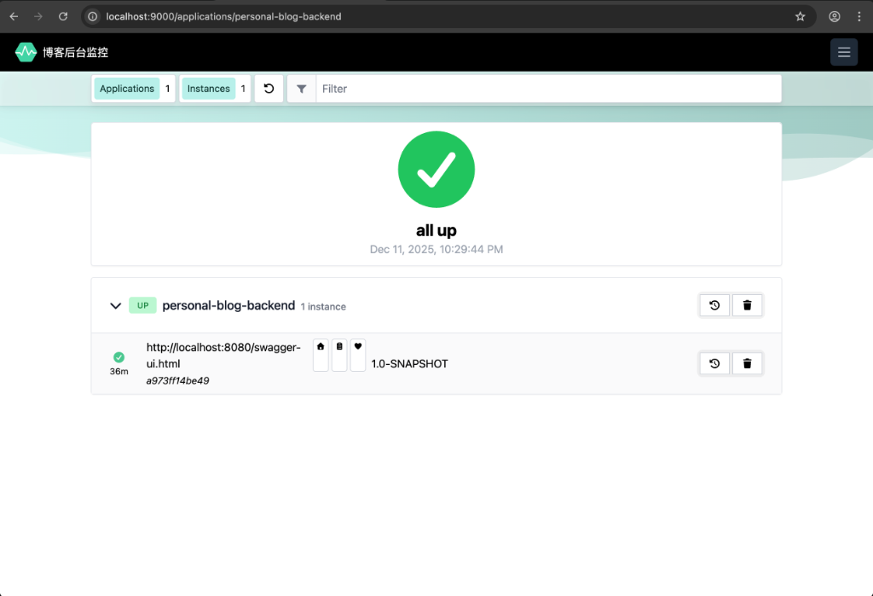
Task: Open the localhost:8080 swagger-ui.html instance link
Action: tap(223, 355)
